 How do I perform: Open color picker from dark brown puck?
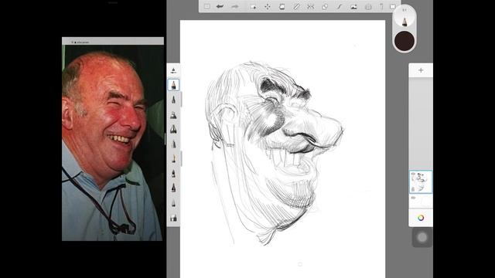point(405,41)
